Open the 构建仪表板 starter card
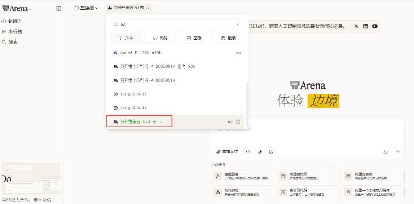 (x=373, y=176)
